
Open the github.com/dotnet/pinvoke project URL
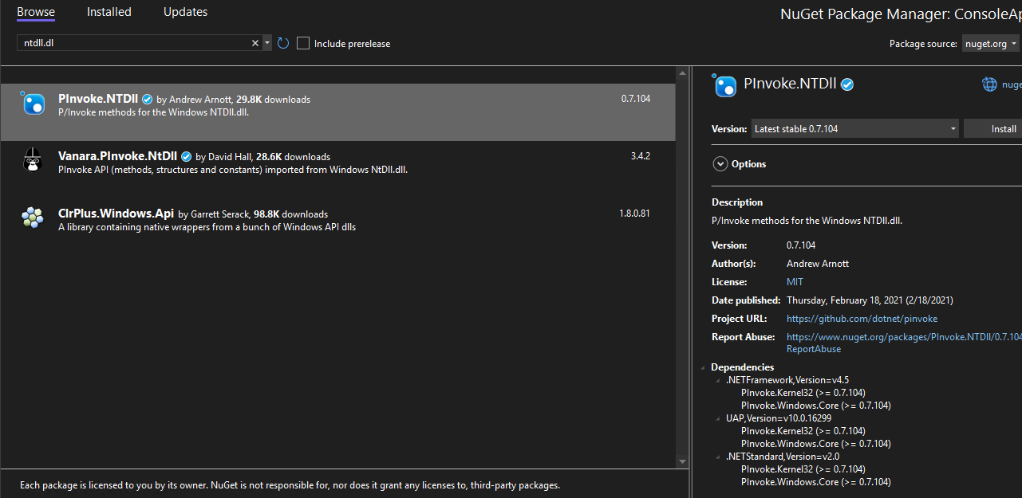click(x=862, y=319)
